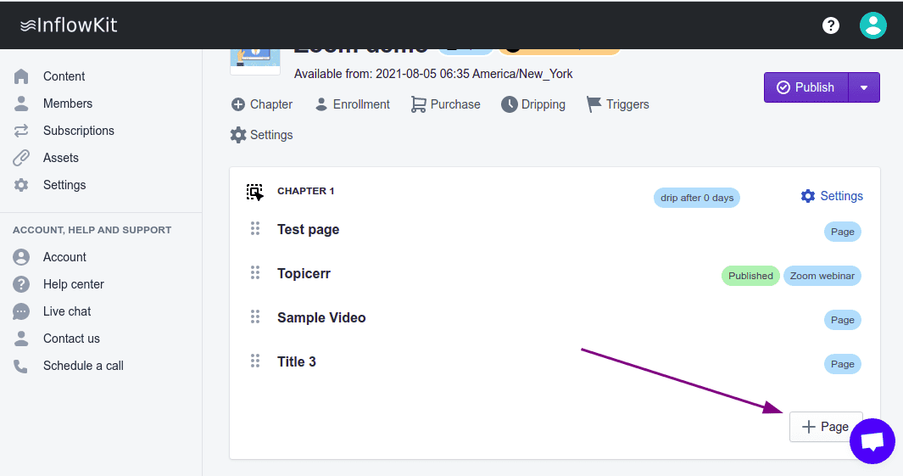Screen dimensions: 903x476
Task: Click the Publish button
Action: point(806,87)
